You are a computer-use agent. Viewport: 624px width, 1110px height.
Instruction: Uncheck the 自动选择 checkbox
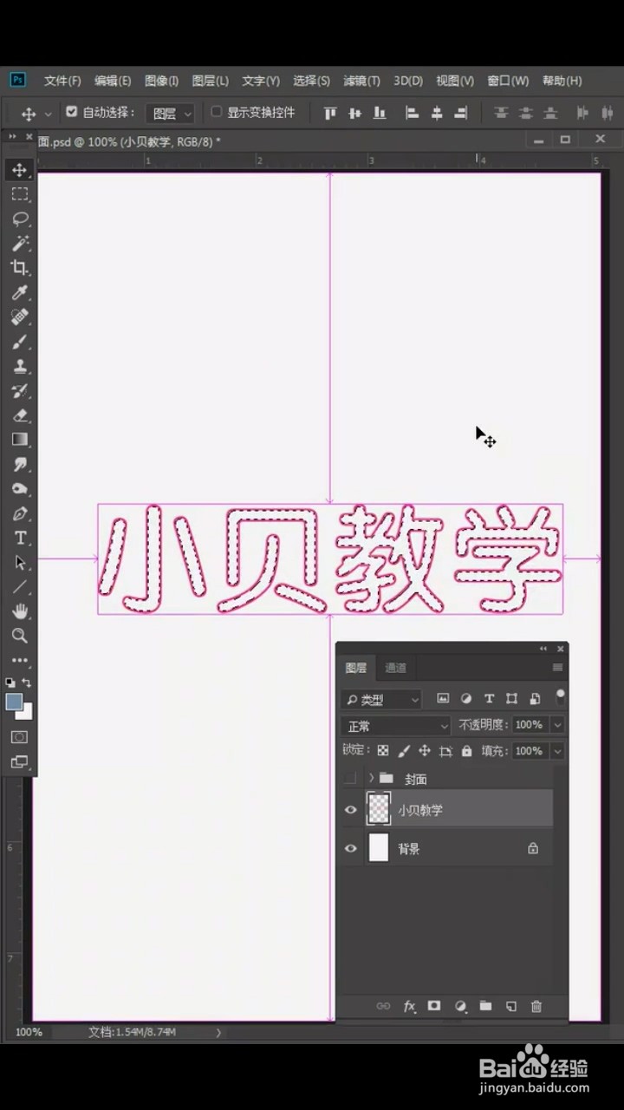[x=72, y=112]
